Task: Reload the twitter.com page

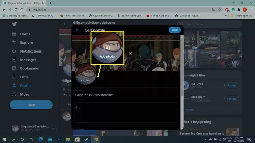Action: coord(16,10)
